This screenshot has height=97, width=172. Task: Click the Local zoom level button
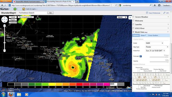pyautogui.click(x=13, y=17)
